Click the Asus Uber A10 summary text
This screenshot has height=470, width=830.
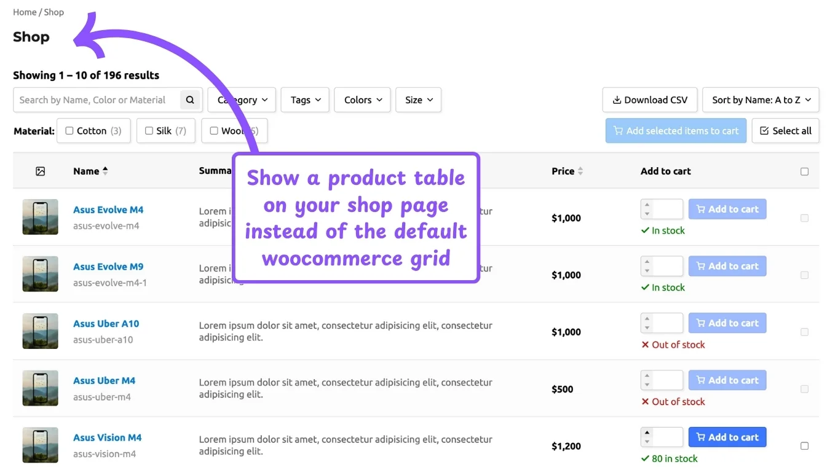coord(346,331)
